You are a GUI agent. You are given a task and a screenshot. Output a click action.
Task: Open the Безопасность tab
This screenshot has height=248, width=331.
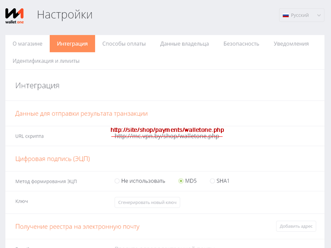(241, 44)
